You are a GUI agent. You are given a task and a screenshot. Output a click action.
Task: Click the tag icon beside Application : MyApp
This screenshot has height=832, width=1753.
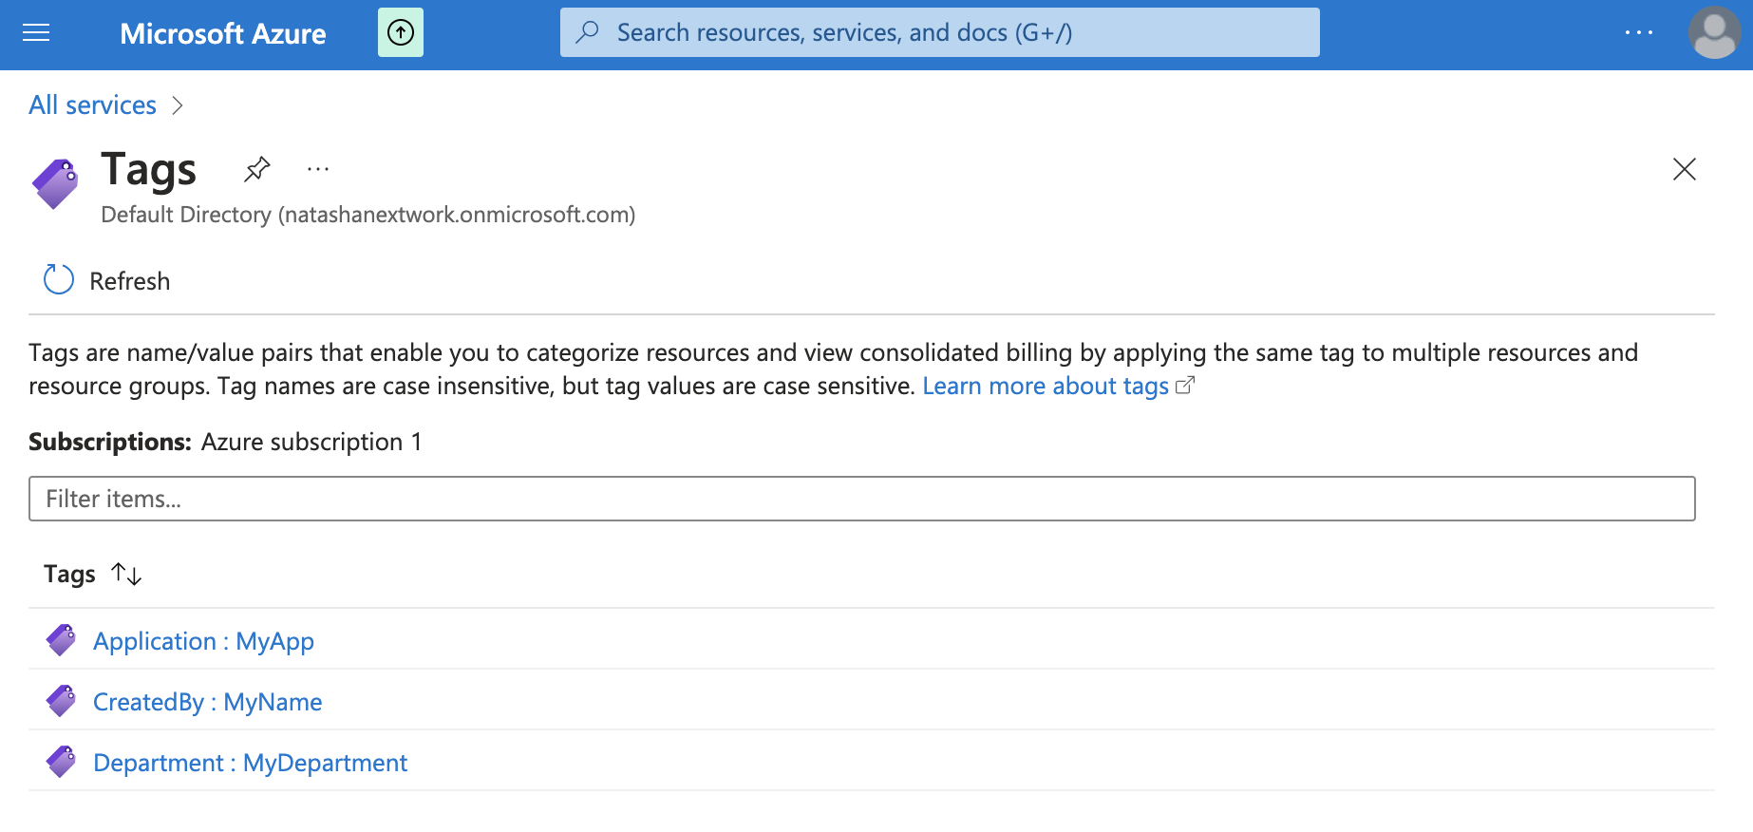62,640
